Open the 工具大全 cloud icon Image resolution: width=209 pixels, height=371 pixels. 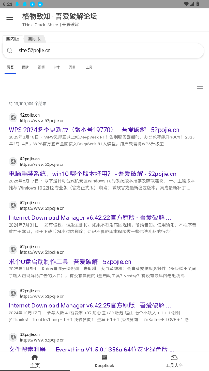(x=174, y=357)
